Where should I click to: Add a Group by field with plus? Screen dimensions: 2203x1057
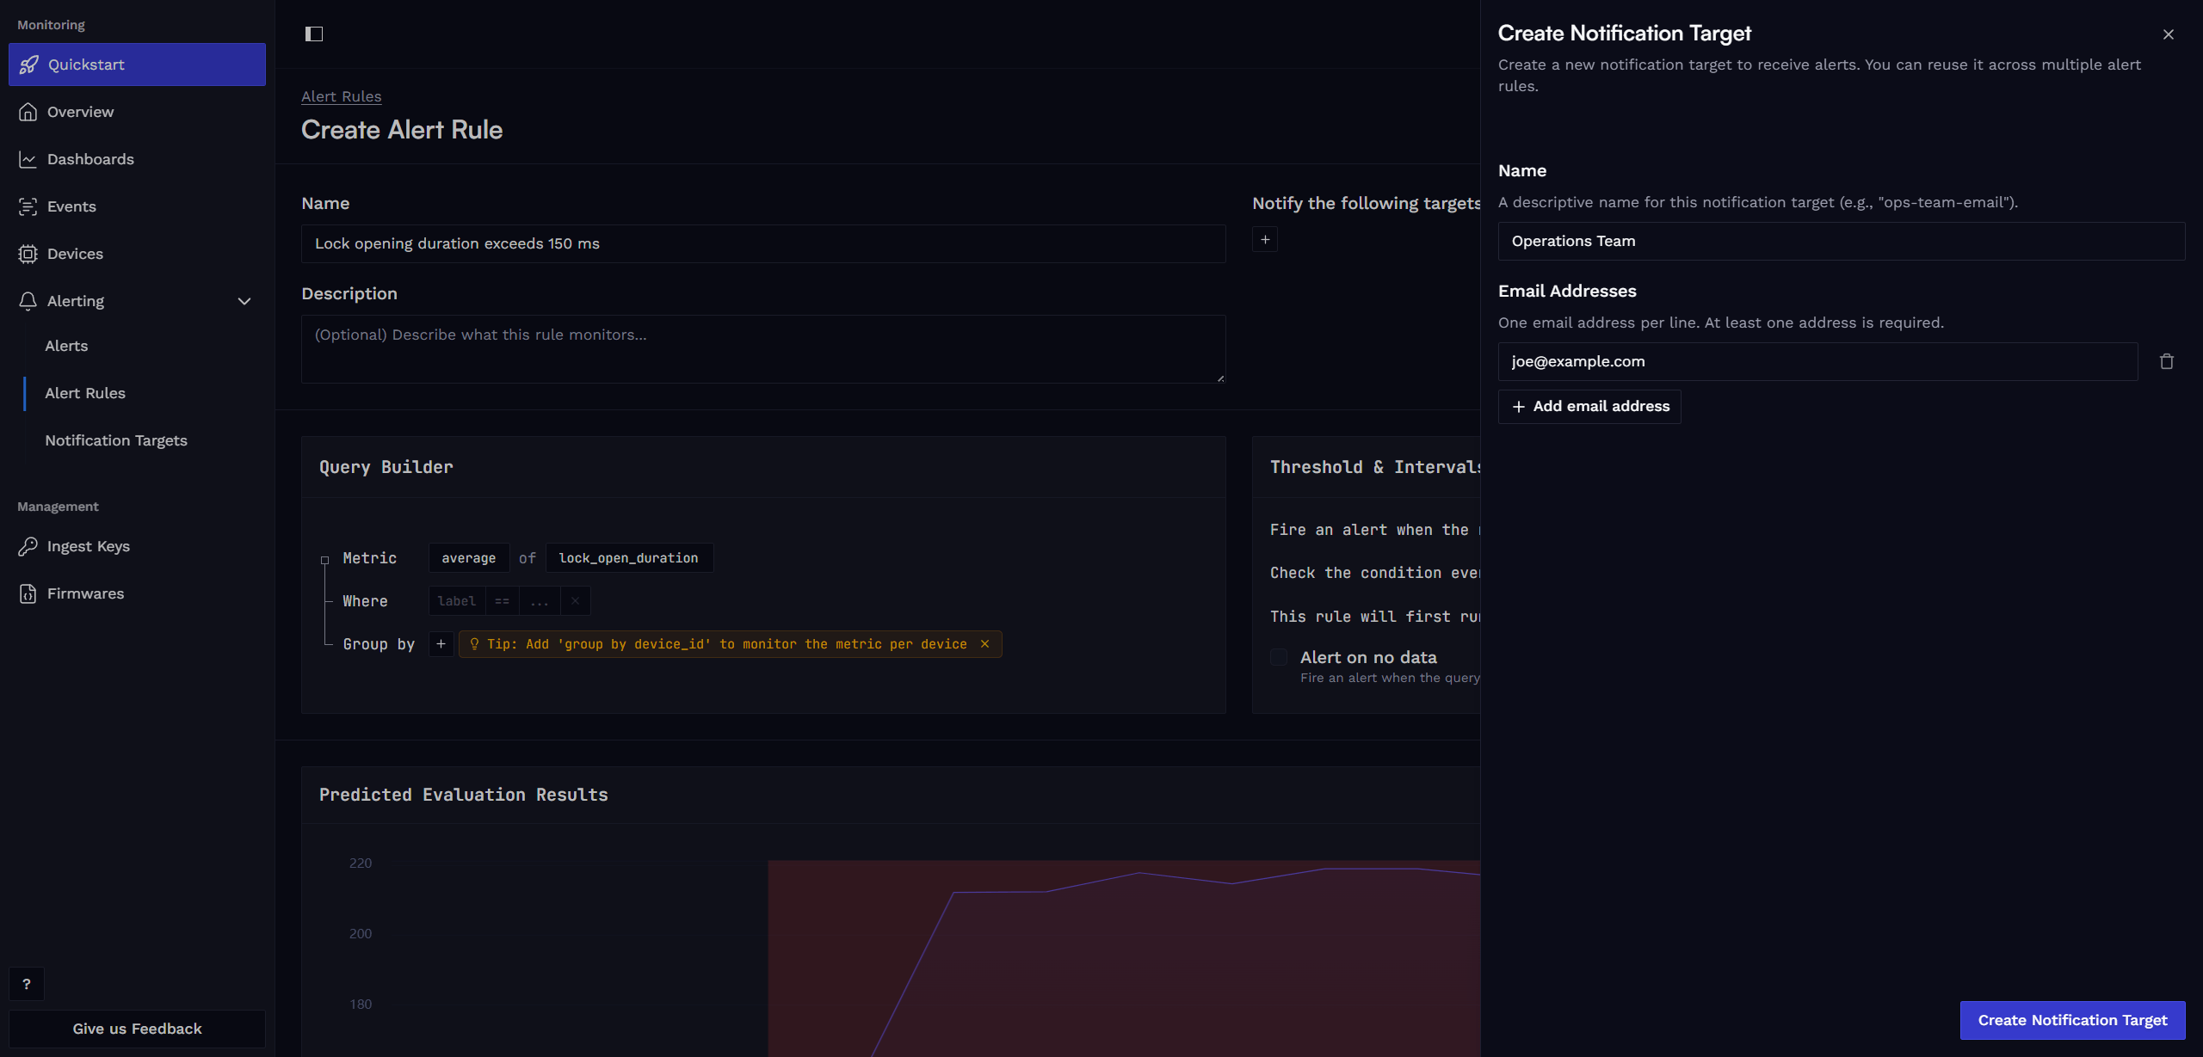(441, 644)
